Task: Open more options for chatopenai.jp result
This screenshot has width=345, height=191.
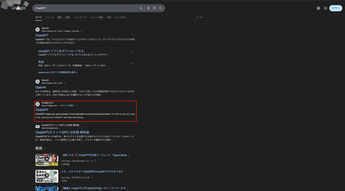Action: [82, 128]
